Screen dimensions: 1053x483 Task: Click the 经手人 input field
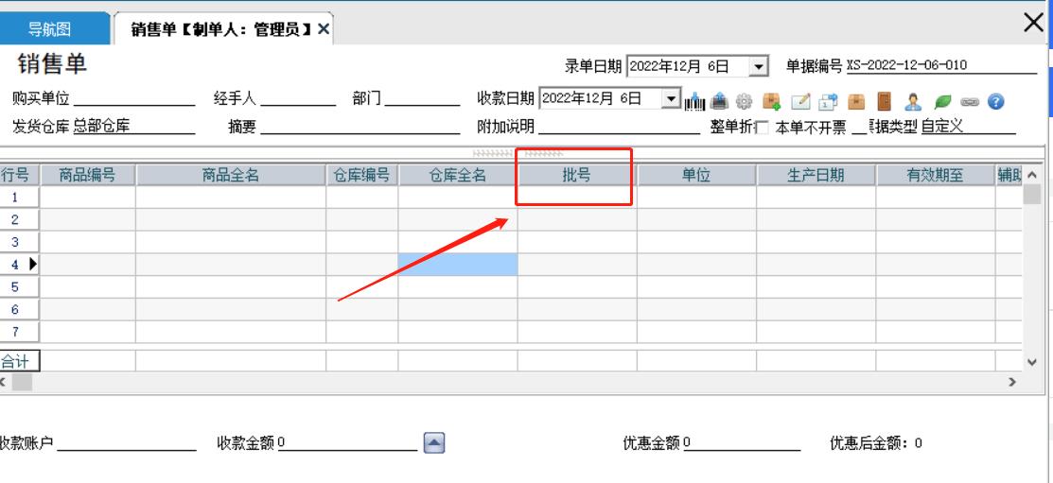(x=298, y=99)
